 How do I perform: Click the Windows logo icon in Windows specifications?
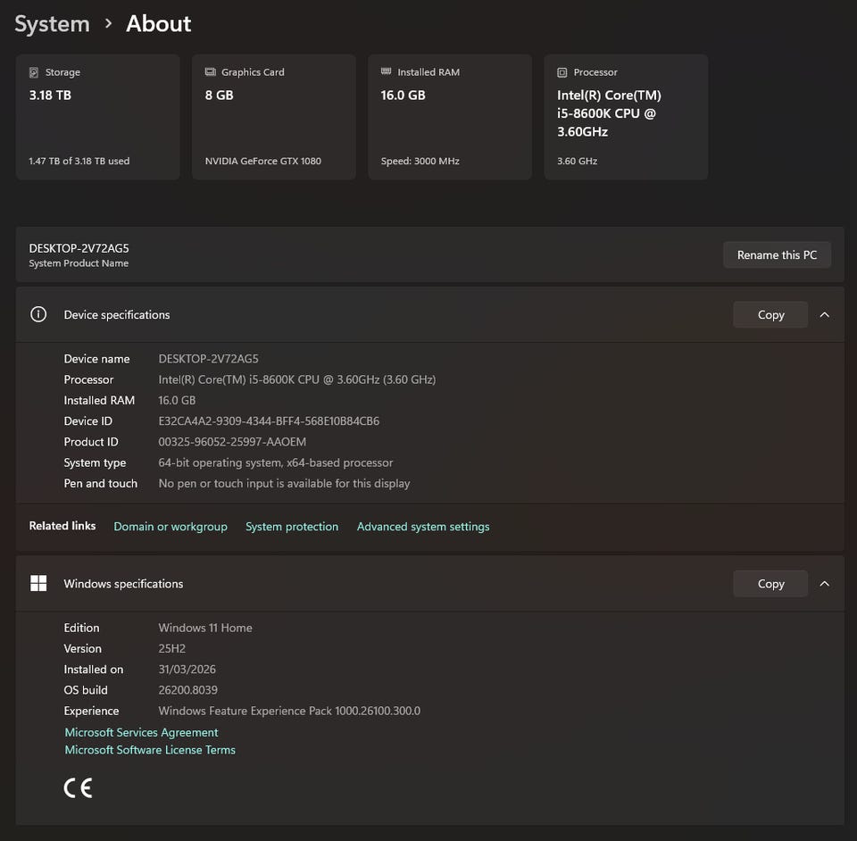(38, 583)
